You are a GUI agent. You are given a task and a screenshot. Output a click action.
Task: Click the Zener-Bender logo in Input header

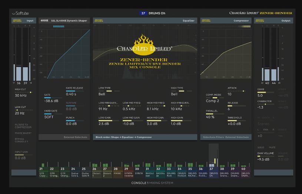coord(17,21)
